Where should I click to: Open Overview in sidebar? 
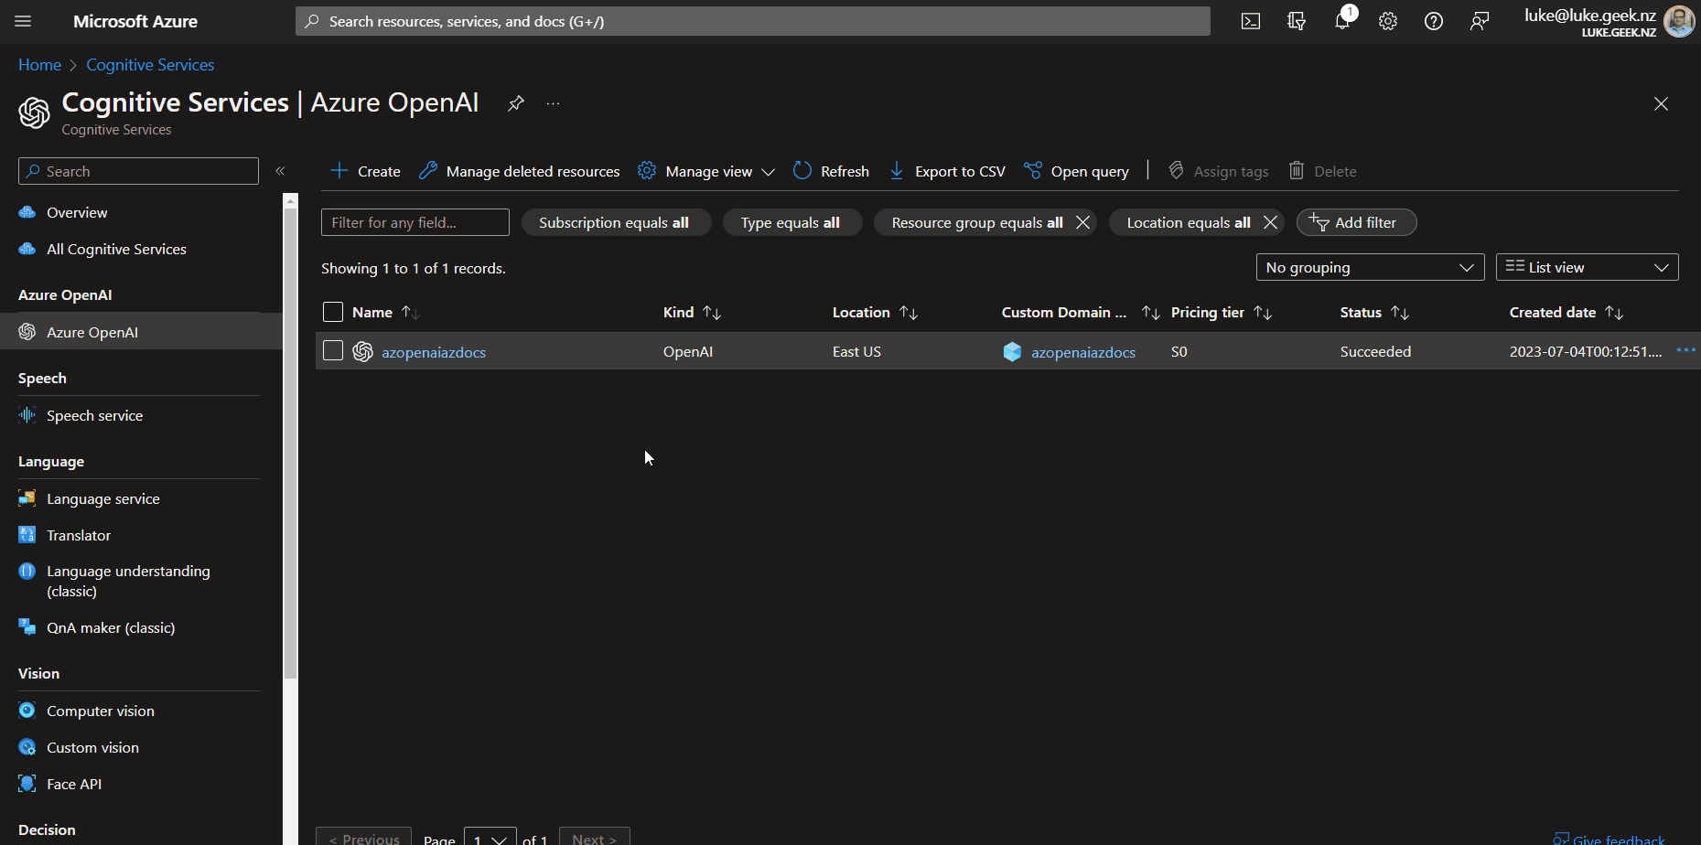[x=77, y=212]
